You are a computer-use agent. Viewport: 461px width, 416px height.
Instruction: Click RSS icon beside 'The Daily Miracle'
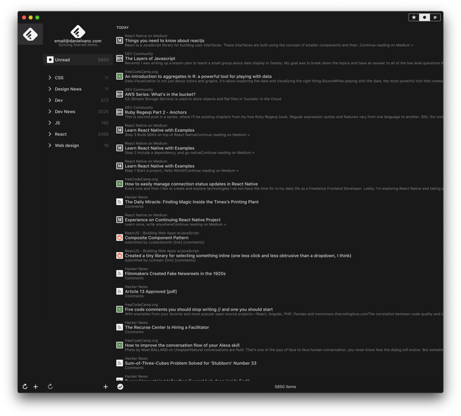click(119, 202)
